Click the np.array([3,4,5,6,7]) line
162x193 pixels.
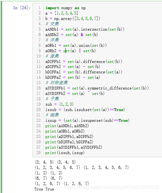point(73,19)
